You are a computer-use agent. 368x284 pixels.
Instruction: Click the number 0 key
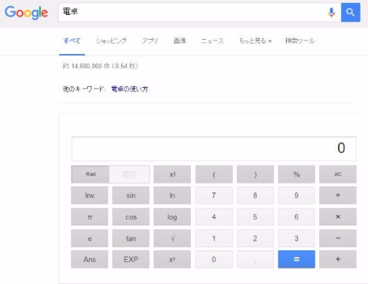(x=214, y=259)
